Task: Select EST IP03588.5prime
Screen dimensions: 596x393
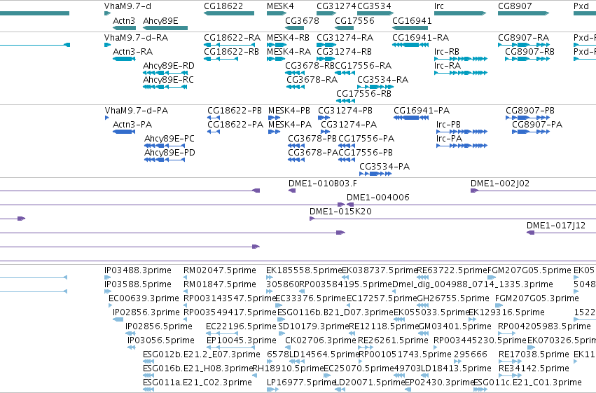Action: [108, 291]
